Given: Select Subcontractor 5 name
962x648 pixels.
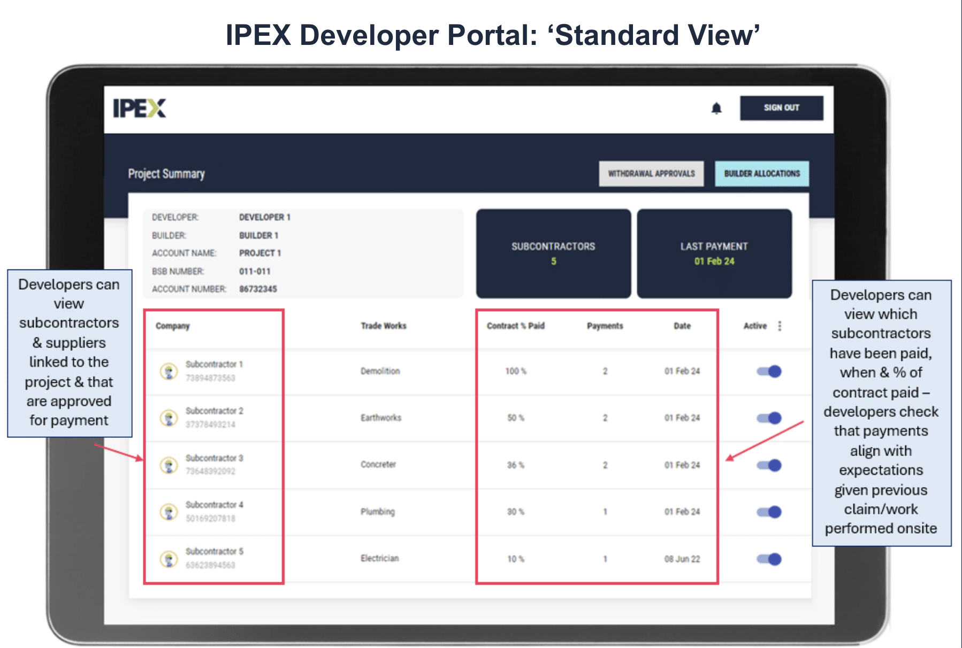Looking at the screenshot, I should pos(214,551).
